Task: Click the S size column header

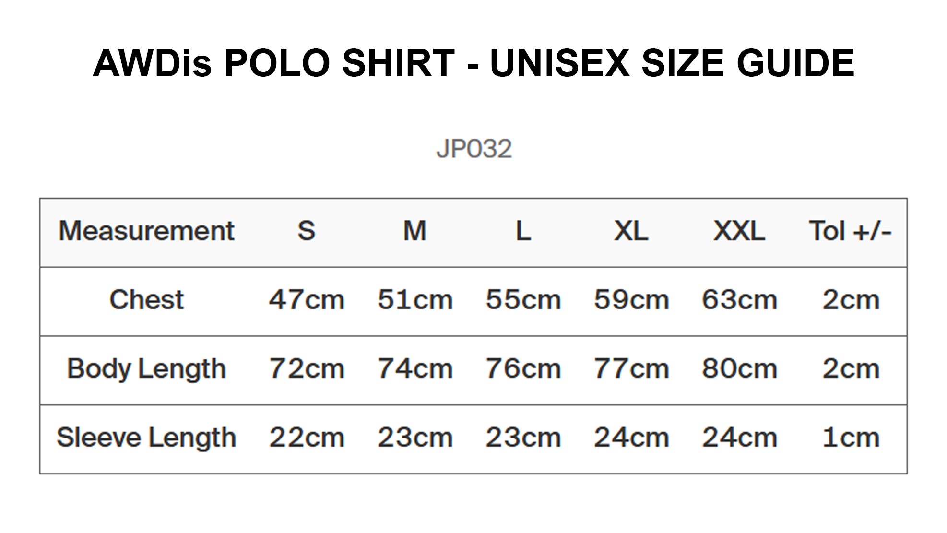Action: [307, 231]
